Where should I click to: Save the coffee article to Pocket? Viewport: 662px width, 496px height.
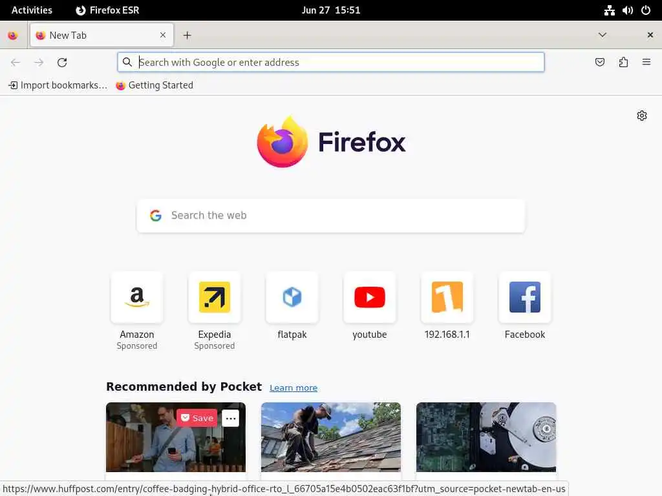(x=197, y=418)
